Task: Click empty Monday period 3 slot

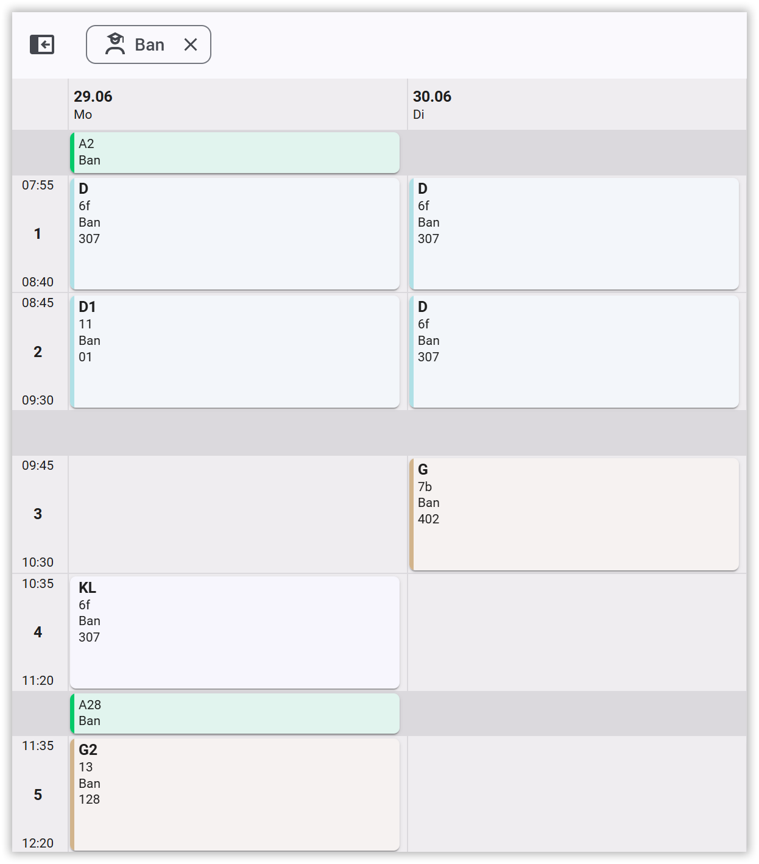Action: click(238, 514)
